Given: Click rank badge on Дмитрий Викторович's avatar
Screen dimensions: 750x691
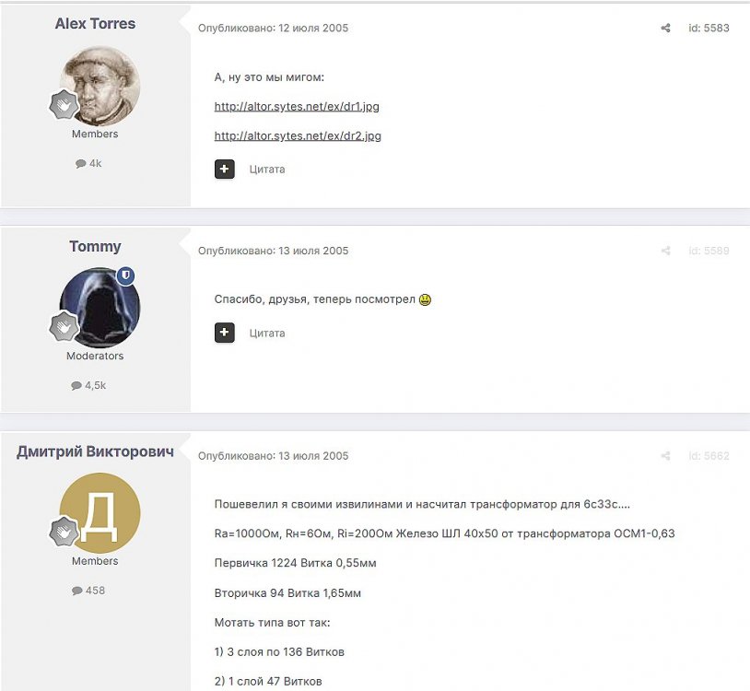Looking at the screenshot, I should pos(64,532).
